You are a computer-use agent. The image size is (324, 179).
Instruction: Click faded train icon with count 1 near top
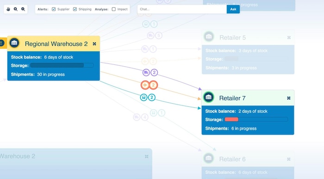(x=146, y=24)
